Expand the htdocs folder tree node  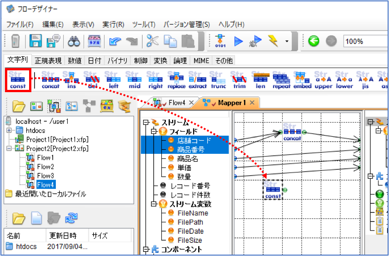pos(9,130)
